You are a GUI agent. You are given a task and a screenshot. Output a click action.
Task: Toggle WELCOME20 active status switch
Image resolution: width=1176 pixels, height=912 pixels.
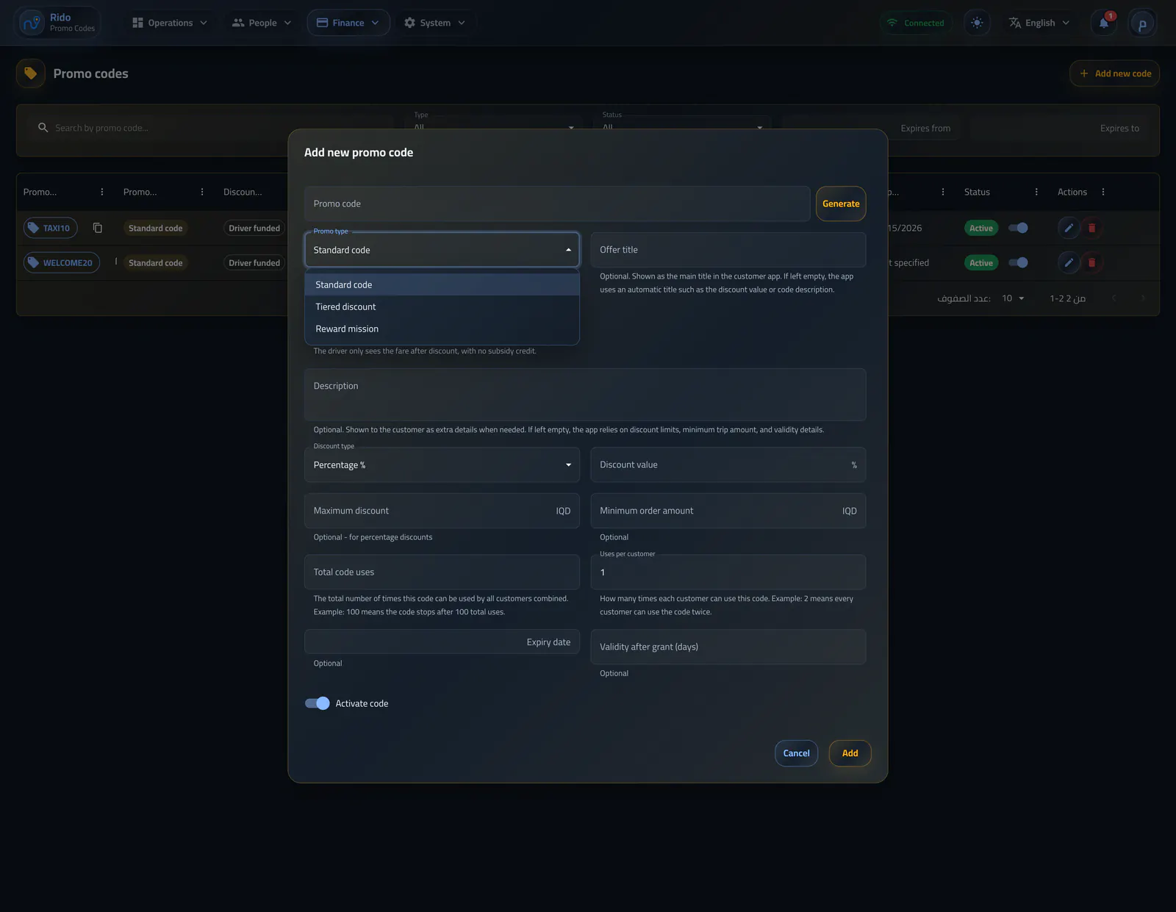(x=1018, y=262)
